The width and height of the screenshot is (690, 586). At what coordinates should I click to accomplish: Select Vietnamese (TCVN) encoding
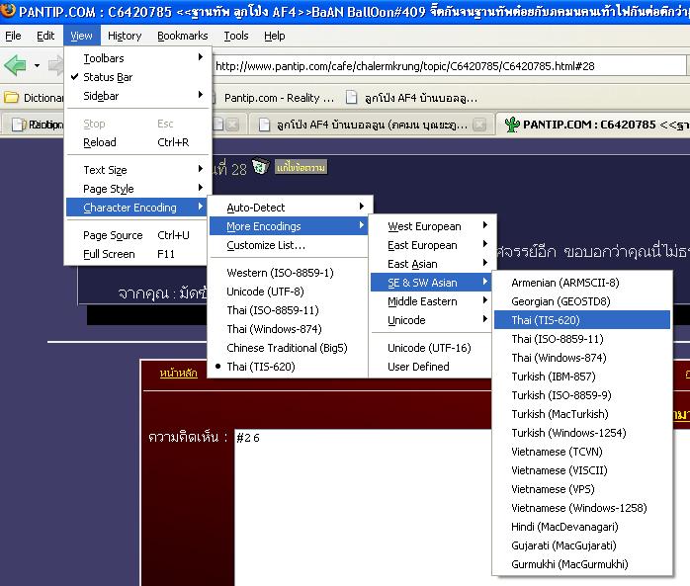(582, 452)
